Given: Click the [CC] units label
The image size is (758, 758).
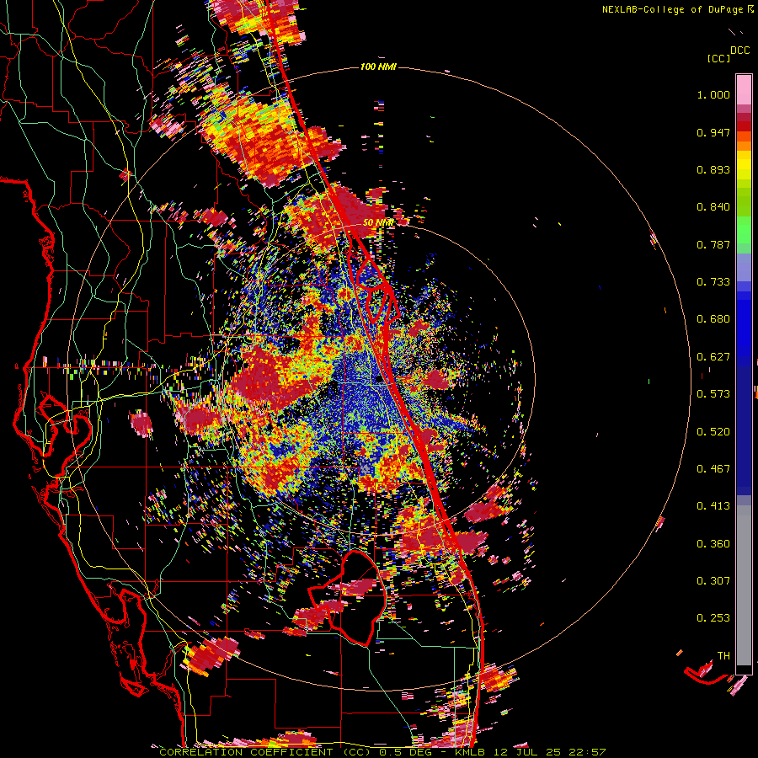Looking at the screenshot, I should pos(718,58).
